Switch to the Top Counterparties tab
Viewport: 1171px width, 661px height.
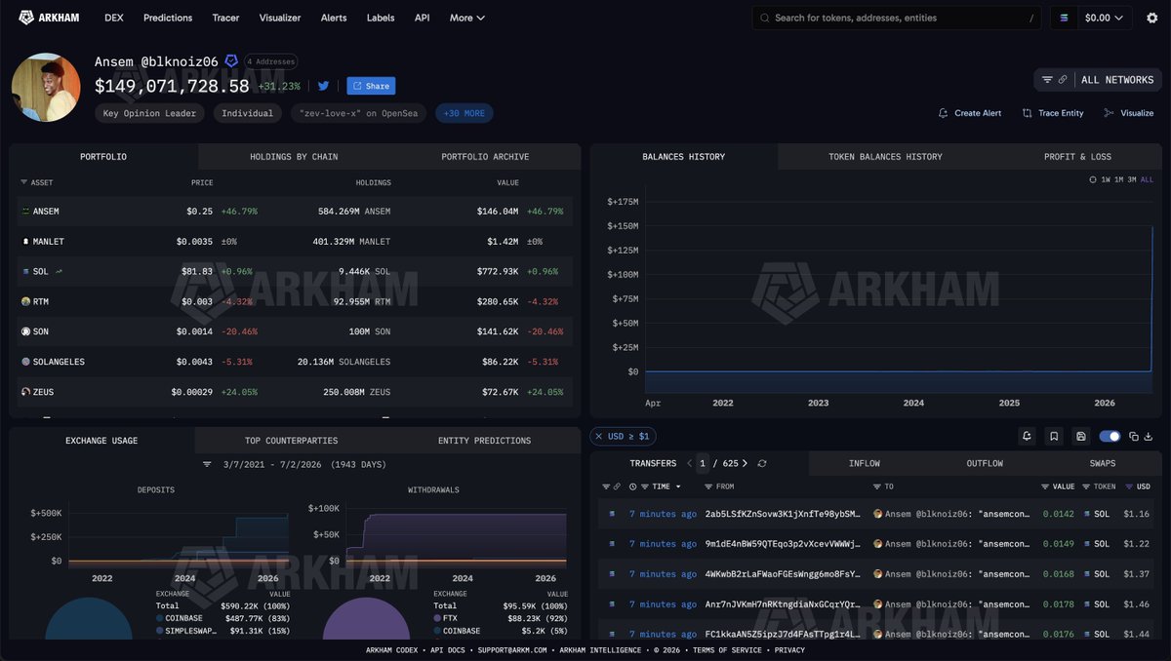(x=291, y=441)
